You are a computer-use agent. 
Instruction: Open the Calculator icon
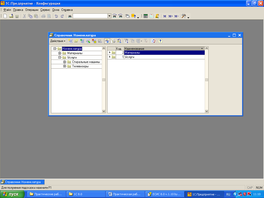click(x=146, y=16)
